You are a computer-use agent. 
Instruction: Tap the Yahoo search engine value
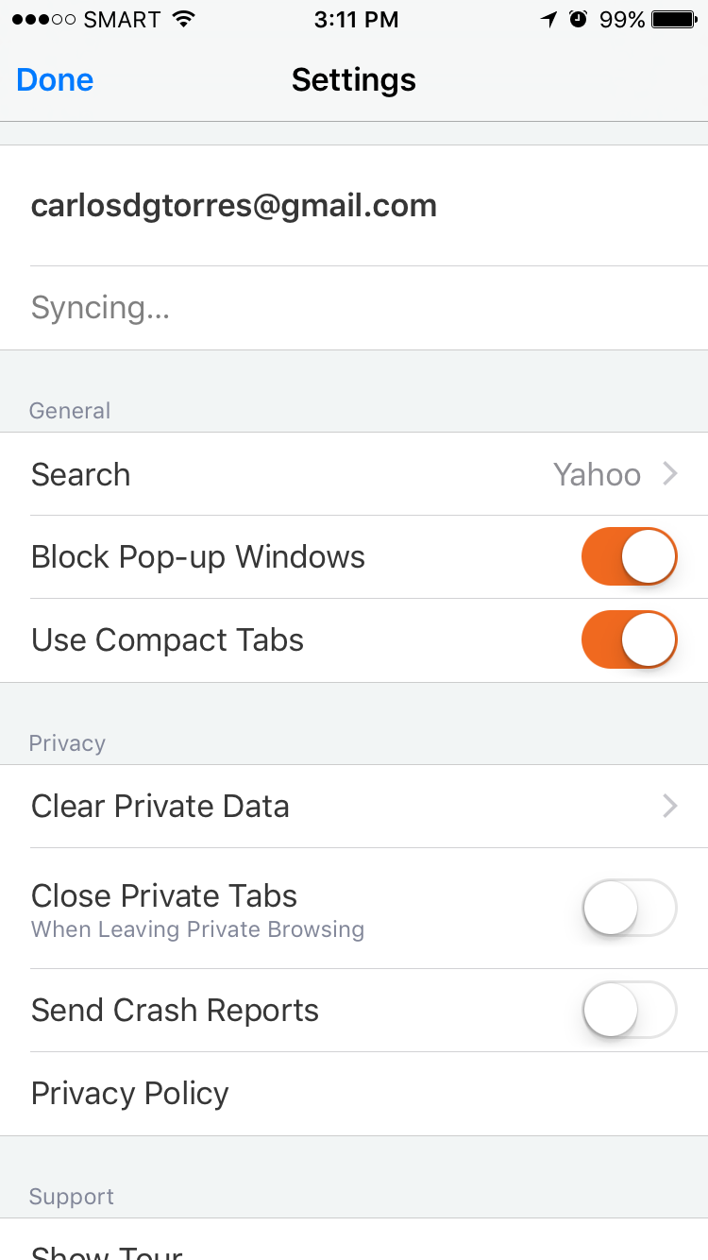597,474
